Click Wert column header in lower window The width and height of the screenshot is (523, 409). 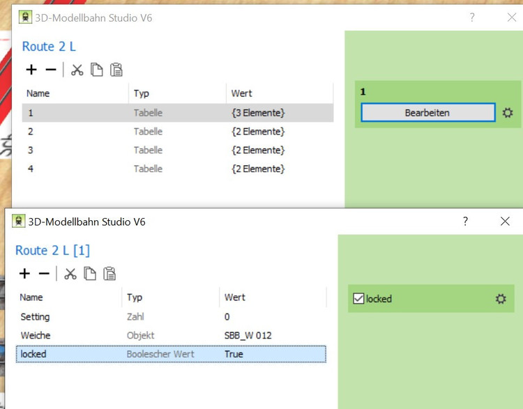click(235, 298)
